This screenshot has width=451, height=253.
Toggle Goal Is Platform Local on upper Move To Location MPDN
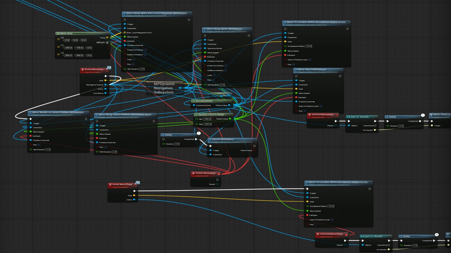(x=309, y=60)
